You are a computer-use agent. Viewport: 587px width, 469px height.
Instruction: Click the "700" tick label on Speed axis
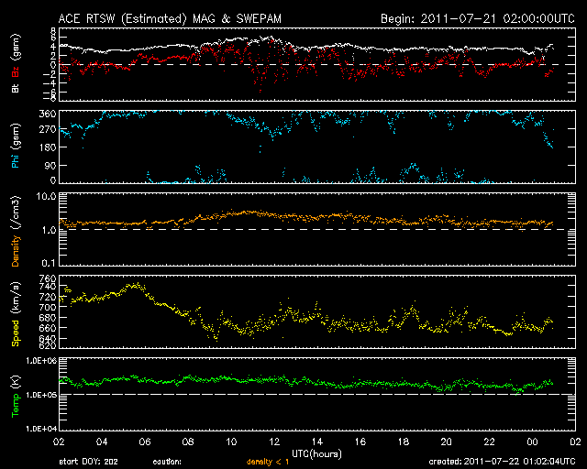pos(48,308)
